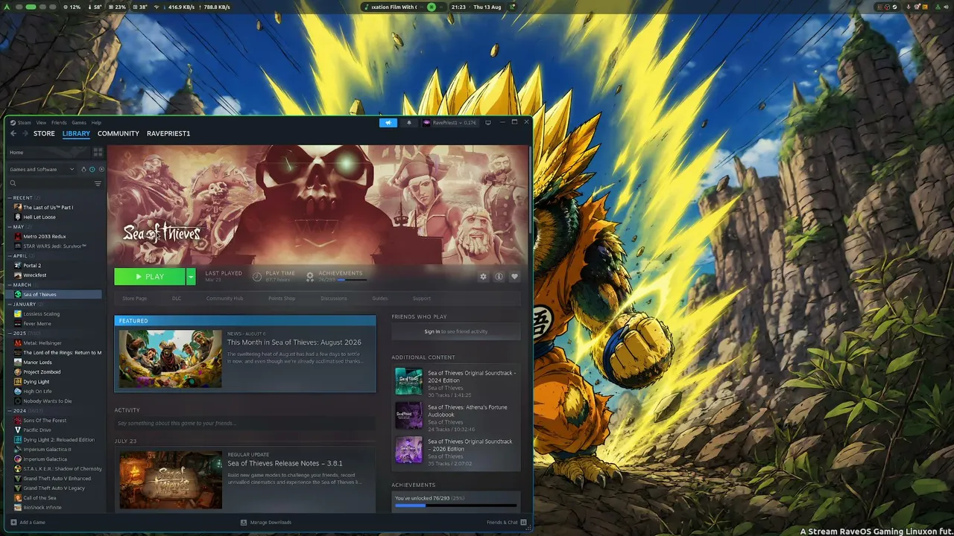Open the Guides link

[380, 299]
